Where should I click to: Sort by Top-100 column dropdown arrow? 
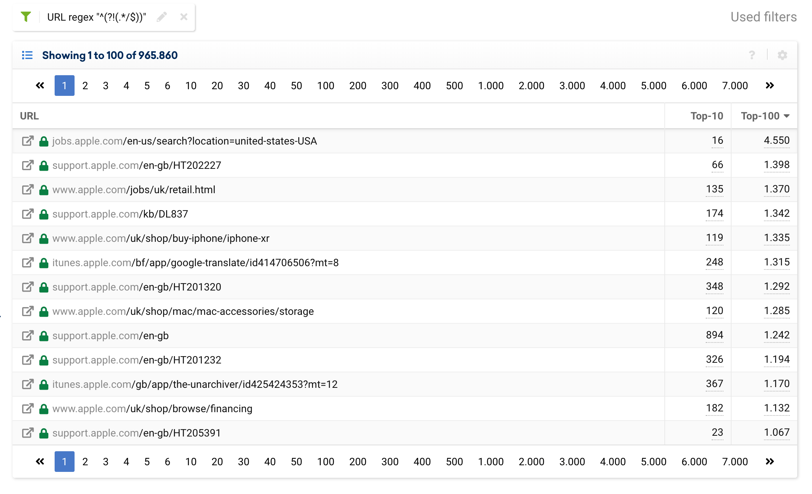point(787,116)
